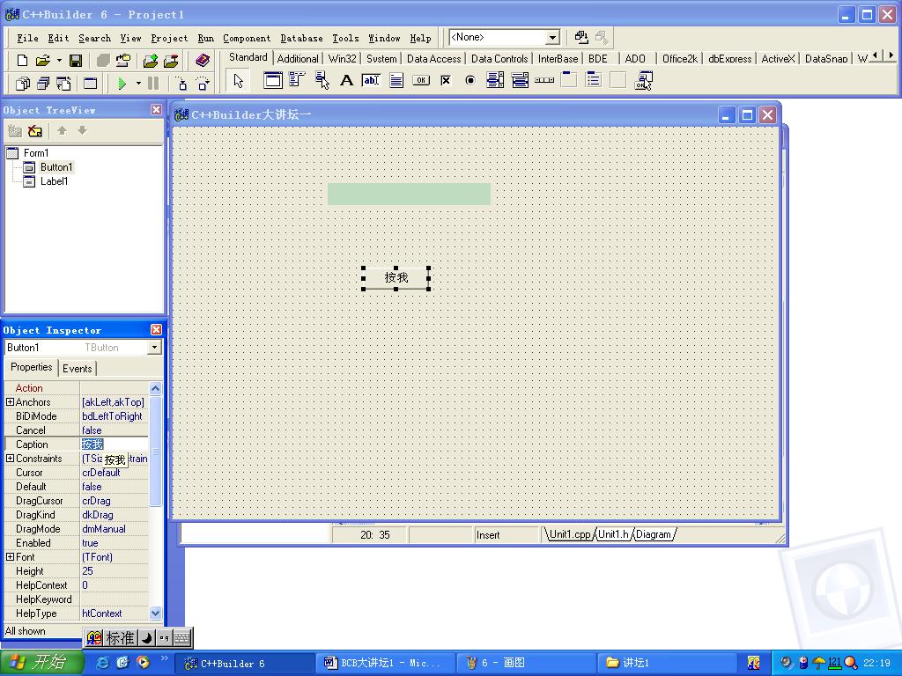Screen dimensions: 902x676
Task: Select the Edit component icon
Action: click(371, 80)
